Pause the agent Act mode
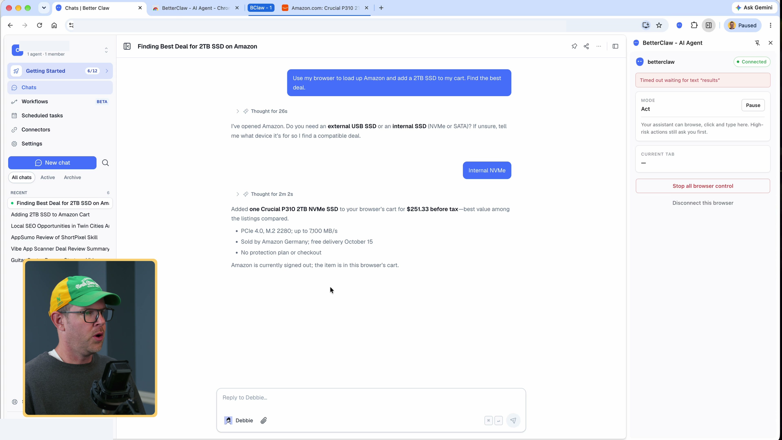Image resolution: width=782 pixels, height=440 pixels. tap(753, 105)
